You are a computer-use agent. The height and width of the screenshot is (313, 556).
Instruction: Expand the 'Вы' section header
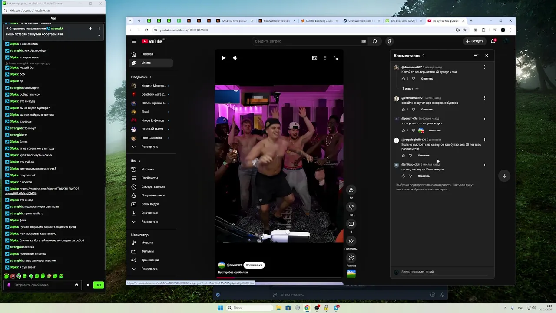coord(136,161)
